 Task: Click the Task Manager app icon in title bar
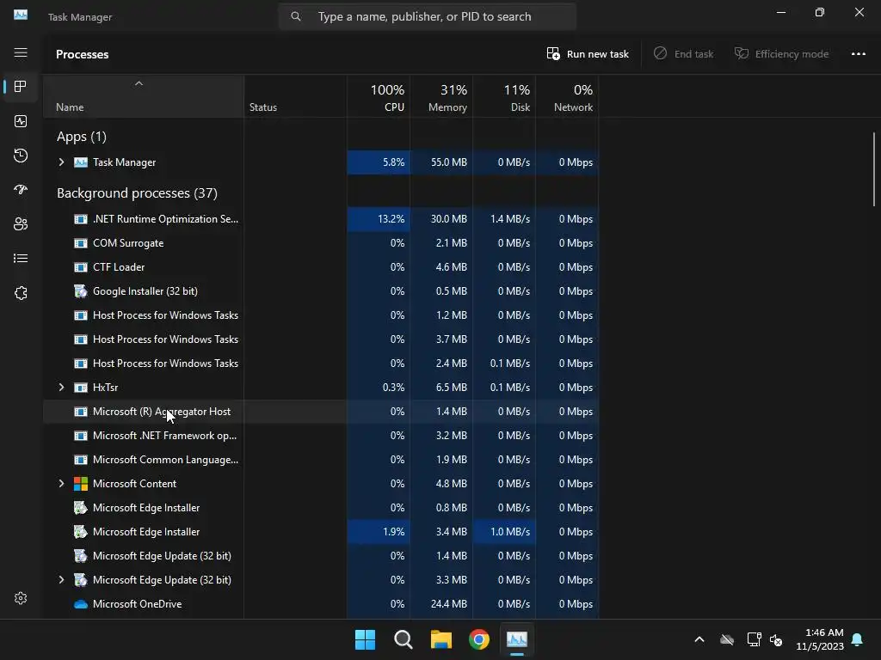(21, 15)
